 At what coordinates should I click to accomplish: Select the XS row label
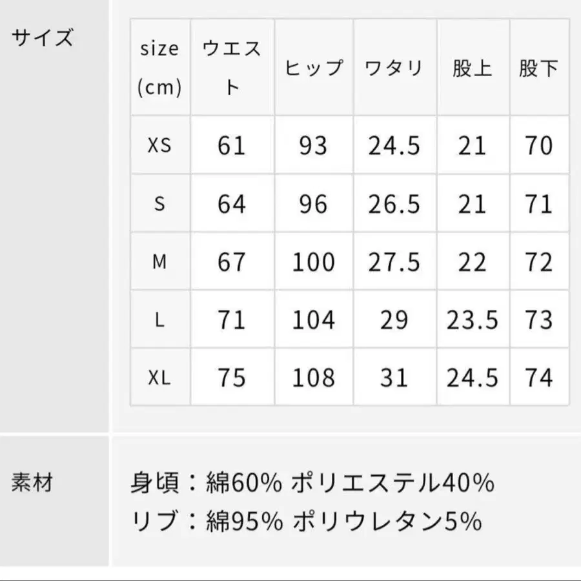click(x=159, y=146)
